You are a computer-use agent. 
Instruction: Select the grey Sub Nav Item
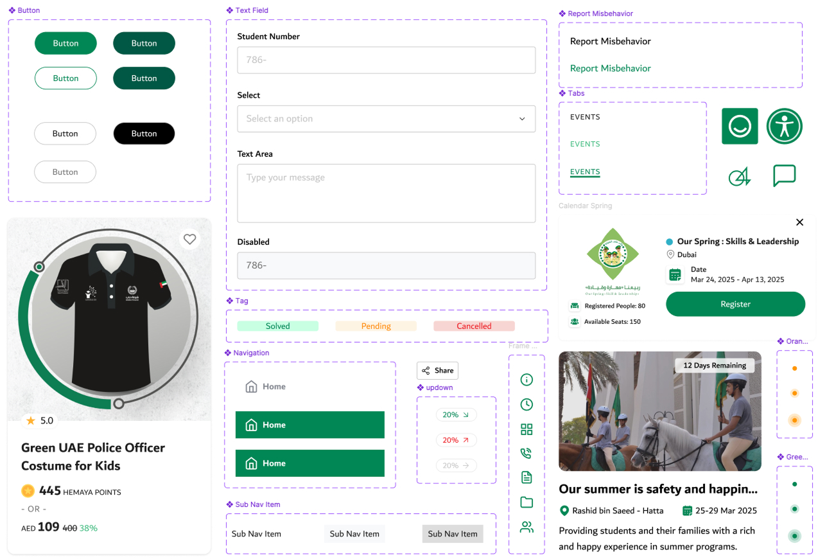pos(453,534)
